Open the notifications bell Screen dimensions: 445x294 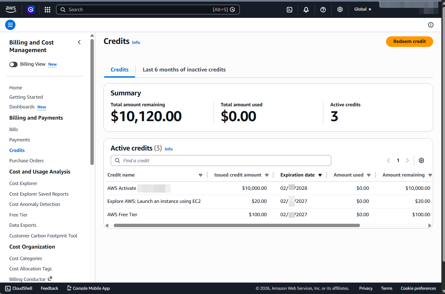(x=306, y=10)
